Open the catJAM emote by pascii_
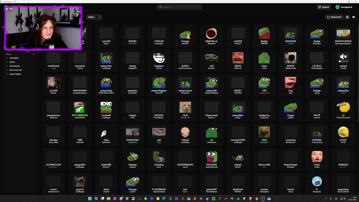Screen dimensions: 359x202 coord(106,36)
